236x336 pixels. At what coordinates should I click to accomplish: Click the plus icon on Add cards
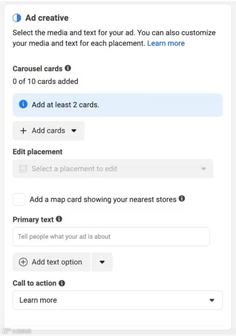pos(23,131)
